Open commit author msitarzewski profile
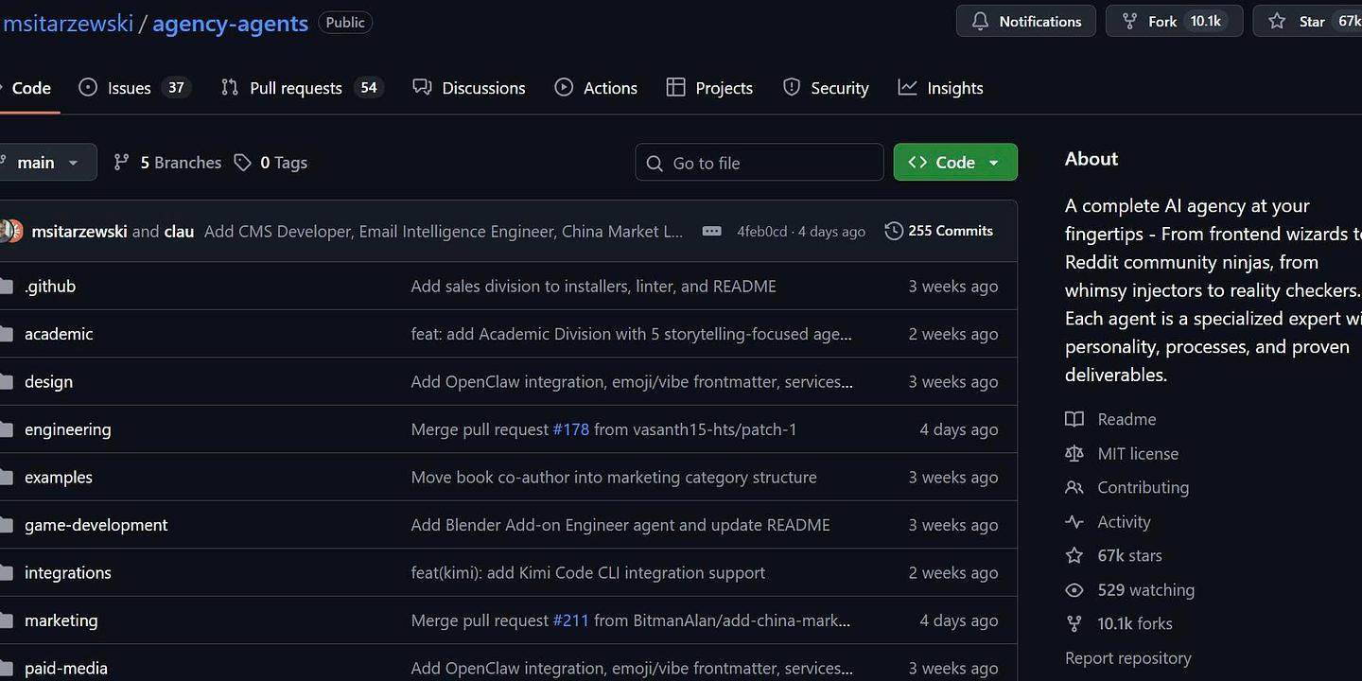Image resolution: width=1362 pixels, height=681 pixels. click(x=79, y=231)
